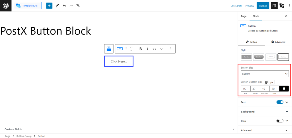
Task: Click Save draft
Action: point(236,6)
